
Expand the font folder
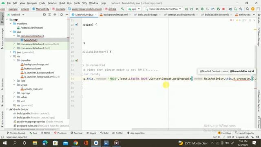click(x=14, y=81)
